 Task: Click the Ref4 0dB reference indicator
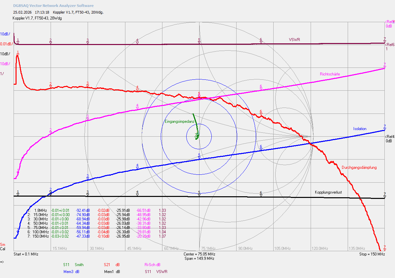click(389, 139)
